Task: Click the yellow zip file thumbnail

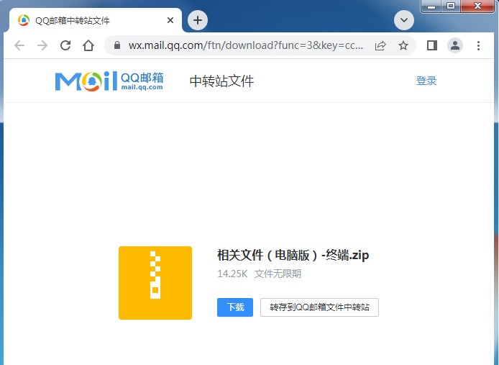Action: click(155, 283)
